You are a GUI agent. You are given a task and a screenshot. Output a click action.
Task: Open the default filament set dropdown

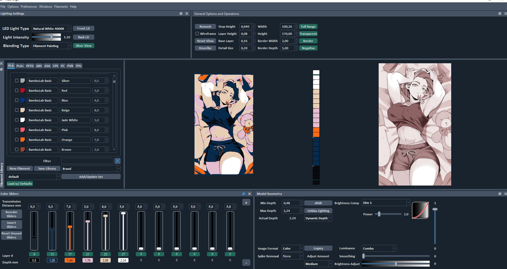[x=33, y=176]
